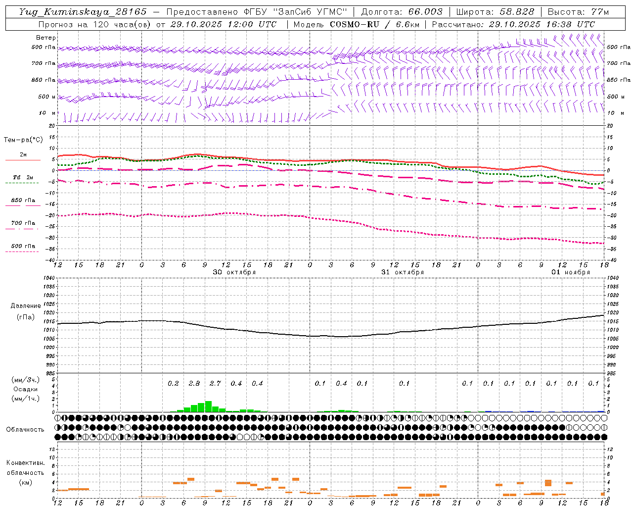This screenshot has width=633, height=507.
Task: Click the (гПа) unit under Давление
Action: 26,317
